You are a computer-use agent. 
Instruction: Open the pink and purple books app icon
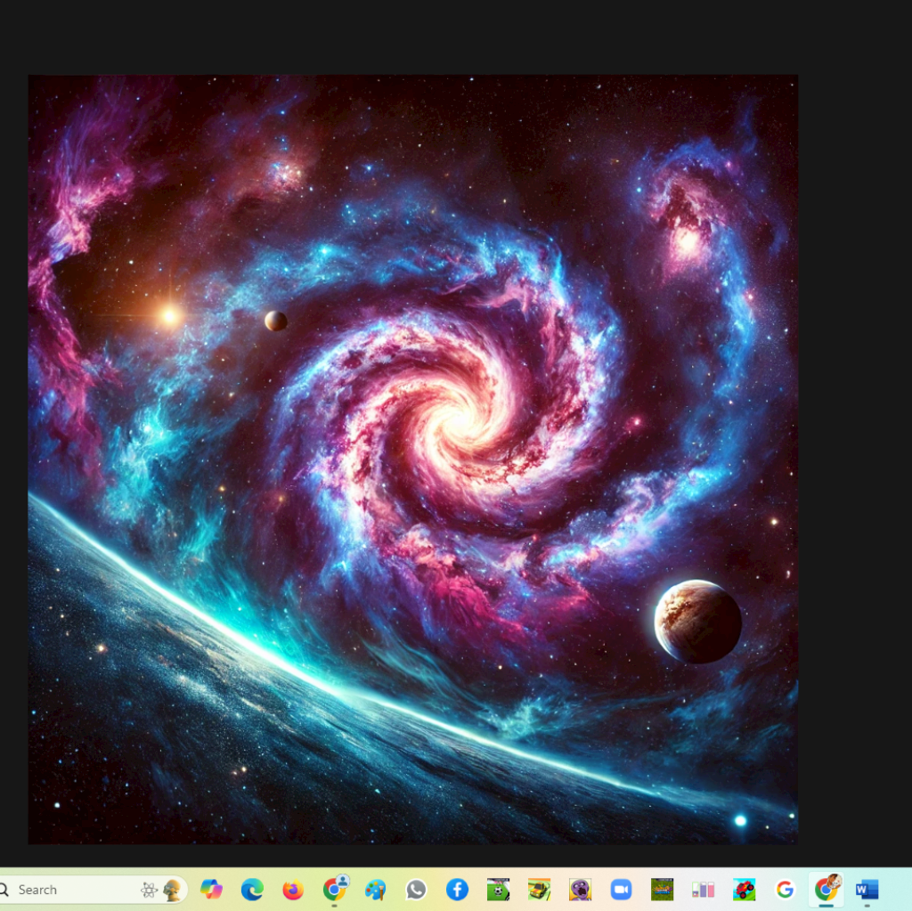704,890
